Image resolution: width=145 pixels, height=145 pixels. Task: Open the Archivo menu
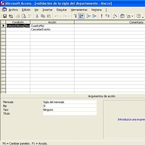[x=13, y=10]
